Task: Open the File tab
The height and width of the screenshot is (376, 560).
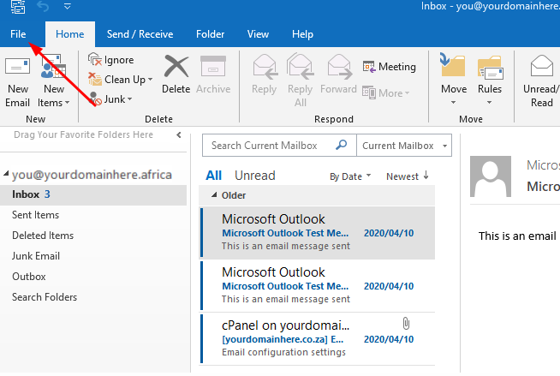Action: [18, 34]
